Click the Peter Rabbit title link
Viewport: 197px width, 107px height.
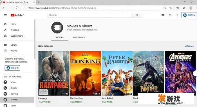[107, 98]
